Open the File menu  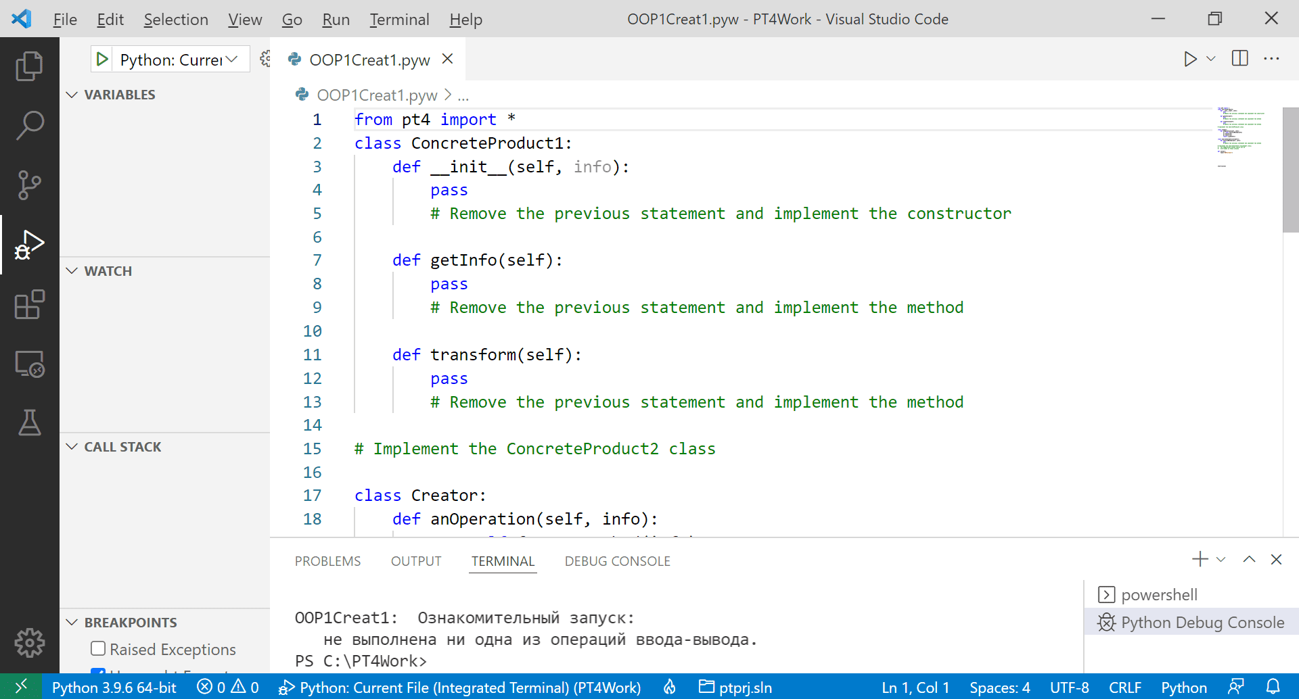tap(65, 20)
